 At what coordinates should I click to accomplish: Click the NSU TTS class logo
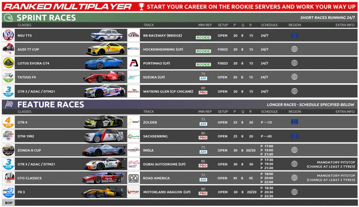click(x=8, y=35)
